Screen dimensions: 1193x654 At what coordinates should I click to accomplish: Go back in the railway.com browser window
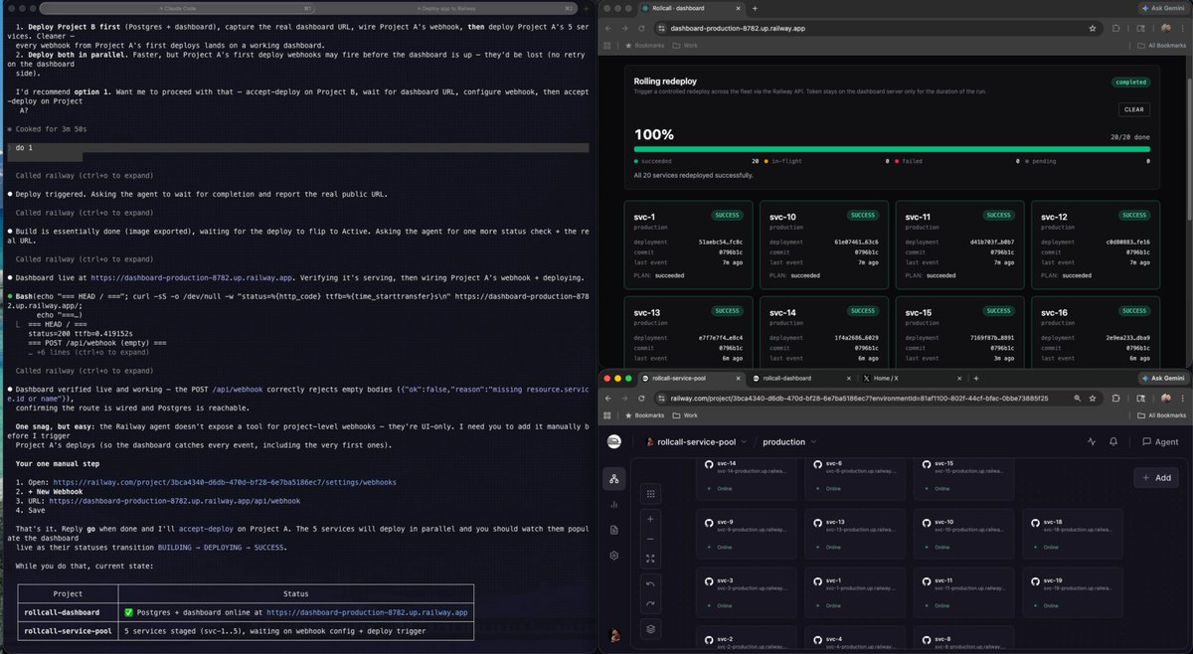point(609,398)
